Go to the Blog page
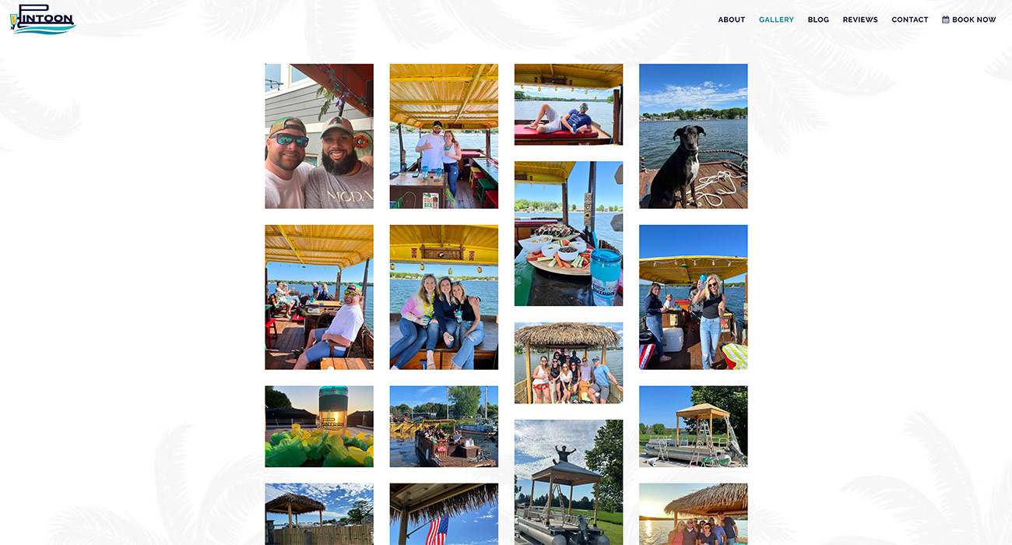Screen dimensions: 1012x545 (x=818, y=19)
